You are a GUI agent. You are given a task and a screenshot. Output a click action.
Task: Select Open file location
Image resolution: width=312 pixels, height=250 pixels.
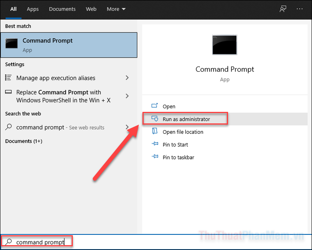[x=225, y=132]
